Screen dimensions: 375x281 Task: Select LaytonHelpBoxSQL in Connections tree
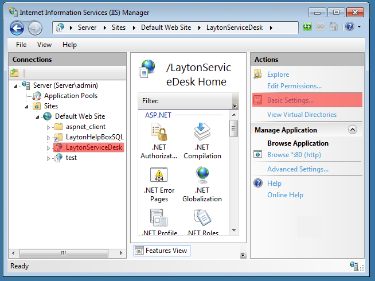pyautogui.click(x=95, y=137)
